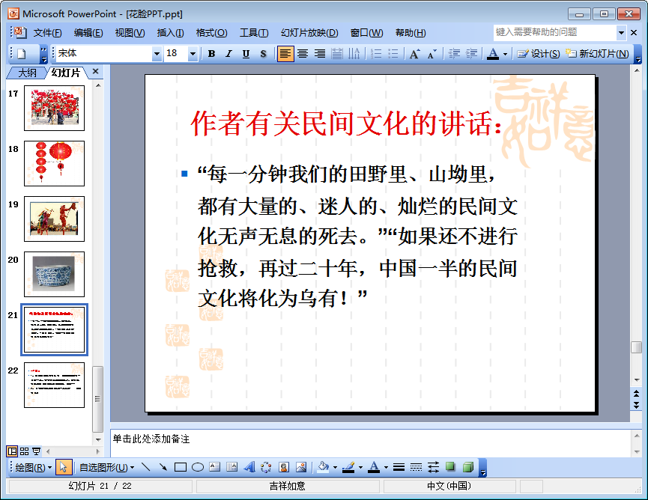Open the font size dropdown showing 18
Image resolution: width=648 pixels, height=500 pixels.
pyautogui.click(x=193, y=54)
